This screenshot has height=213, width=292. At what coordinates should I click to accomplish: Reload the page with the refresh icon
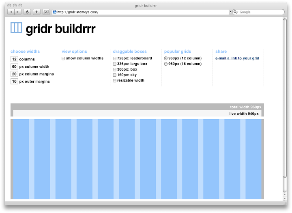point(27,12)
